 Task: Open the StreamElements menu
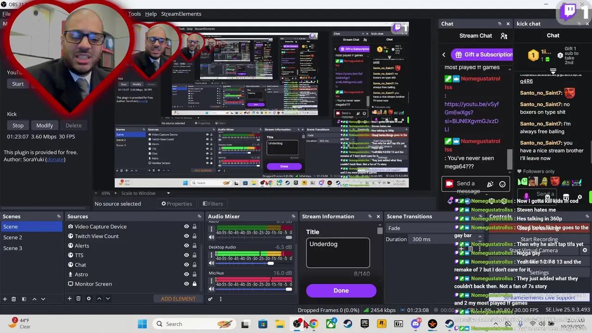point(181,14)
